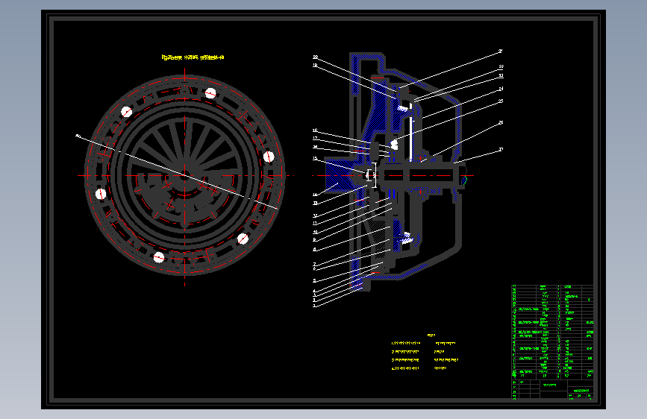Click the lowest white bolt hole on the clutch cover
Viewport: 647px width, 419px height.
click(159, 258)
